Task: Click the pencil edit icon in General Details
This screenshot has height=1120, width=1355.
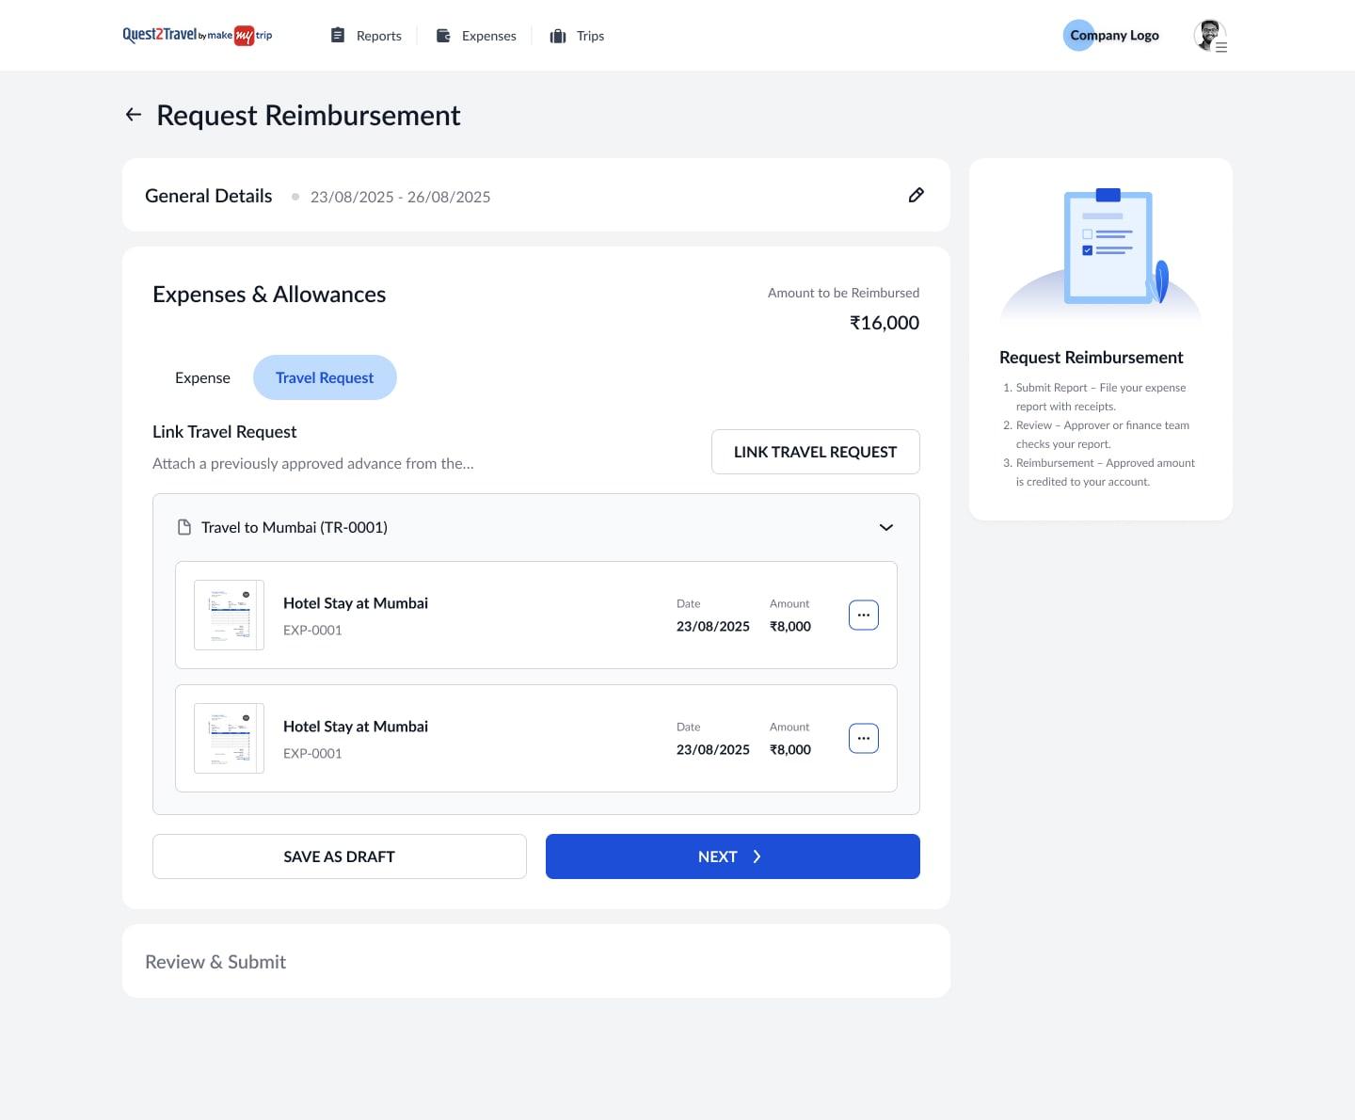Action: pyautogui.click(x=916, y=195)
